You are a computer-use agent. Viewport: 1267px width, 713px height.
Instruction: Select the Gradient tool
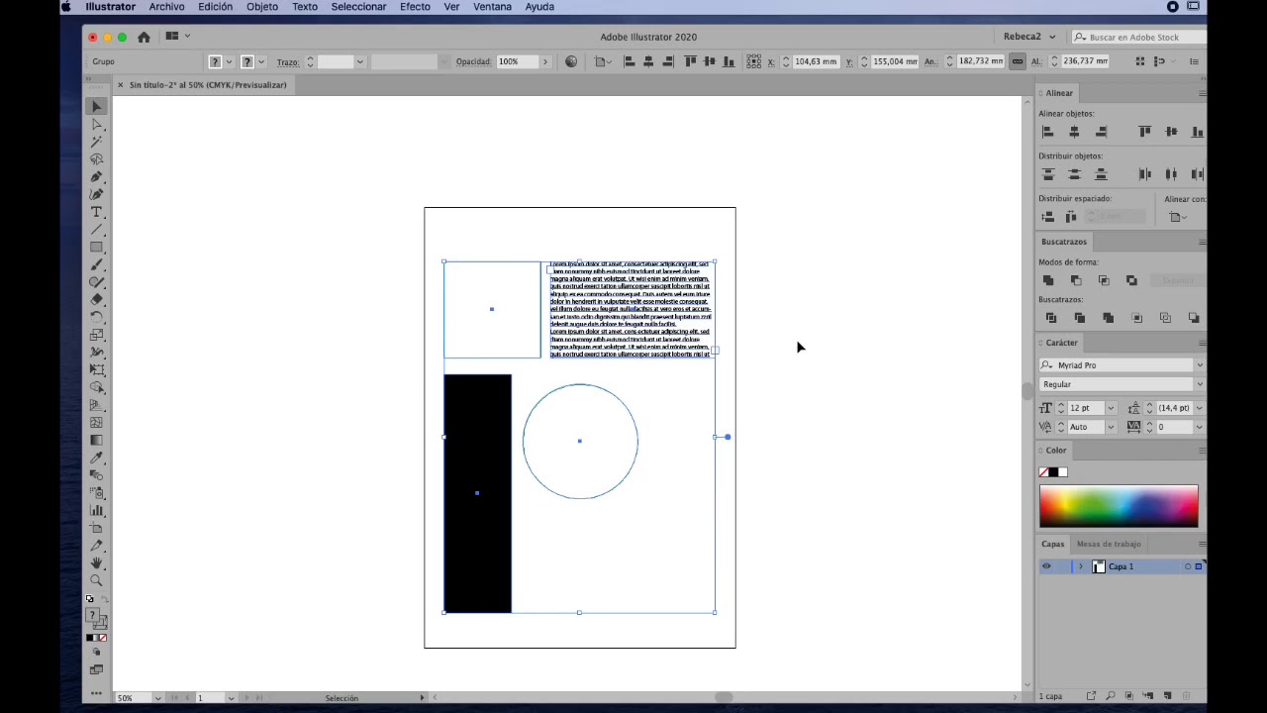pos(96,440)
